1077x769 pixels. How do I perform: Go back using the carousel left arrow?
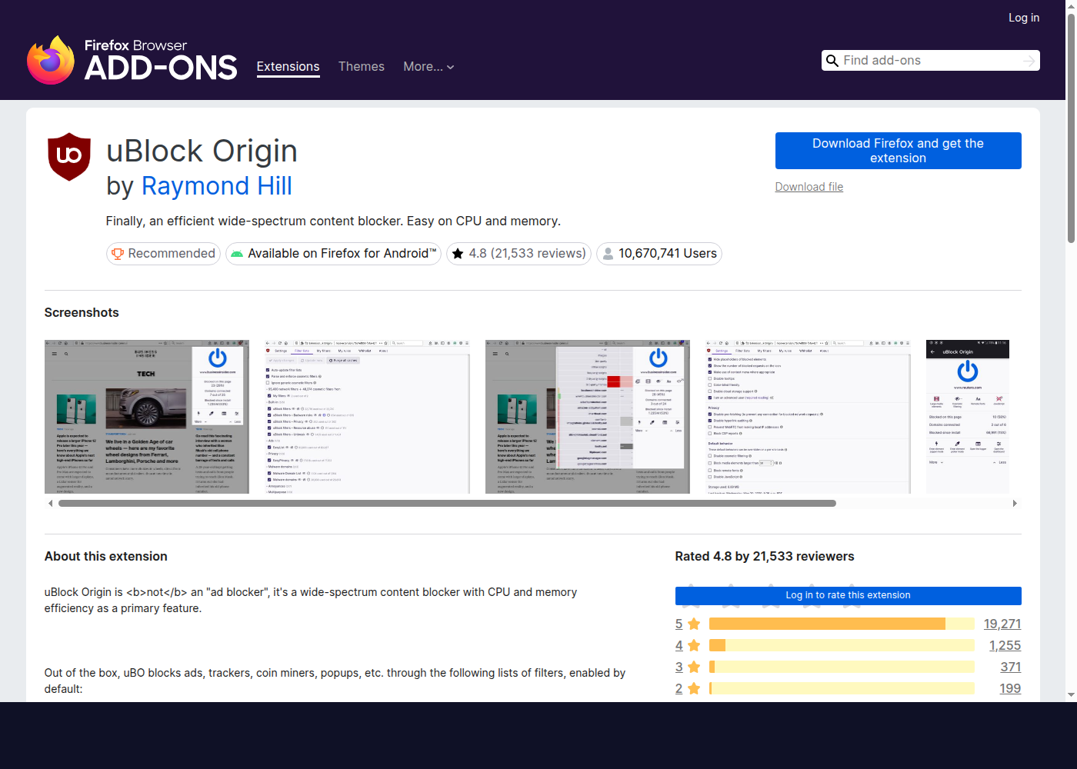51,502
